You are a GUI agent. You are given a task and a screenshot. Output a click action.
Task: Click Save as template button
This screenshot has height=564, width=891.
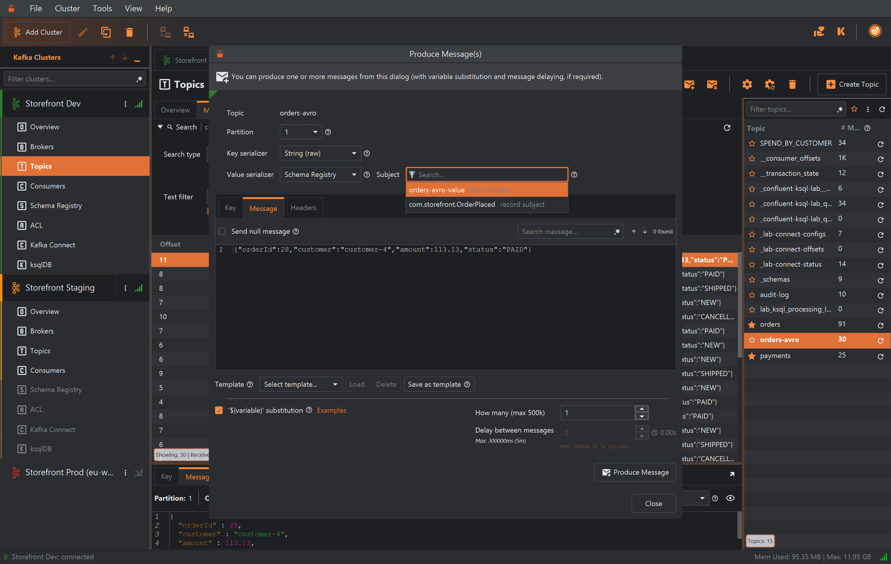point(439,384)
